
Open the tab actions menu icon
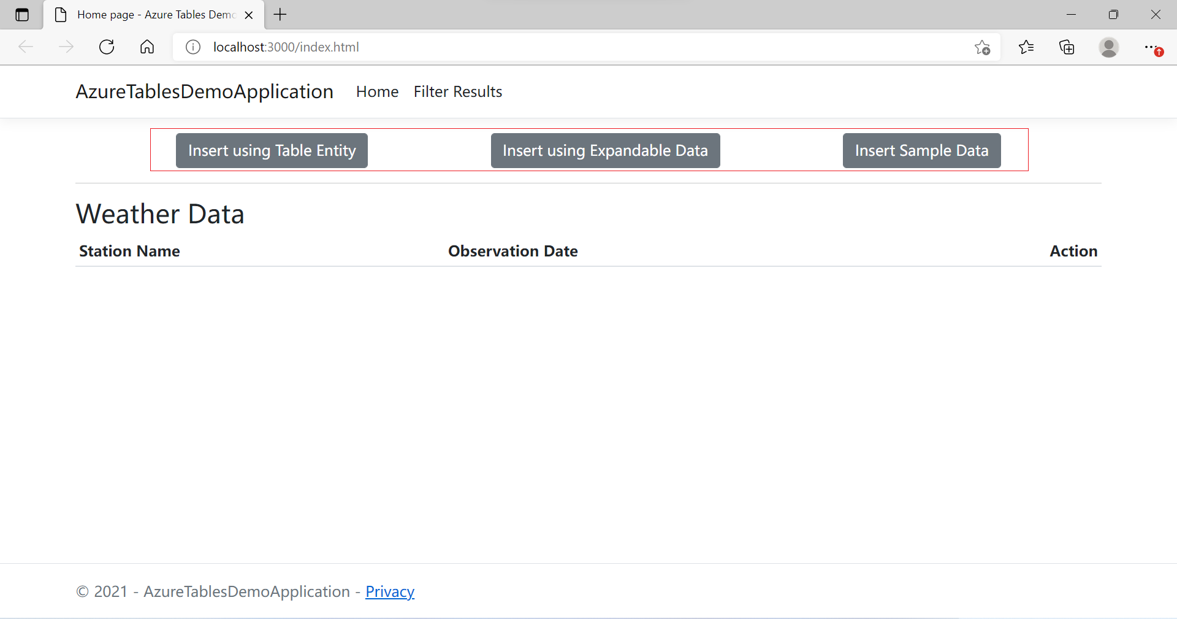(x=22, y=15)
